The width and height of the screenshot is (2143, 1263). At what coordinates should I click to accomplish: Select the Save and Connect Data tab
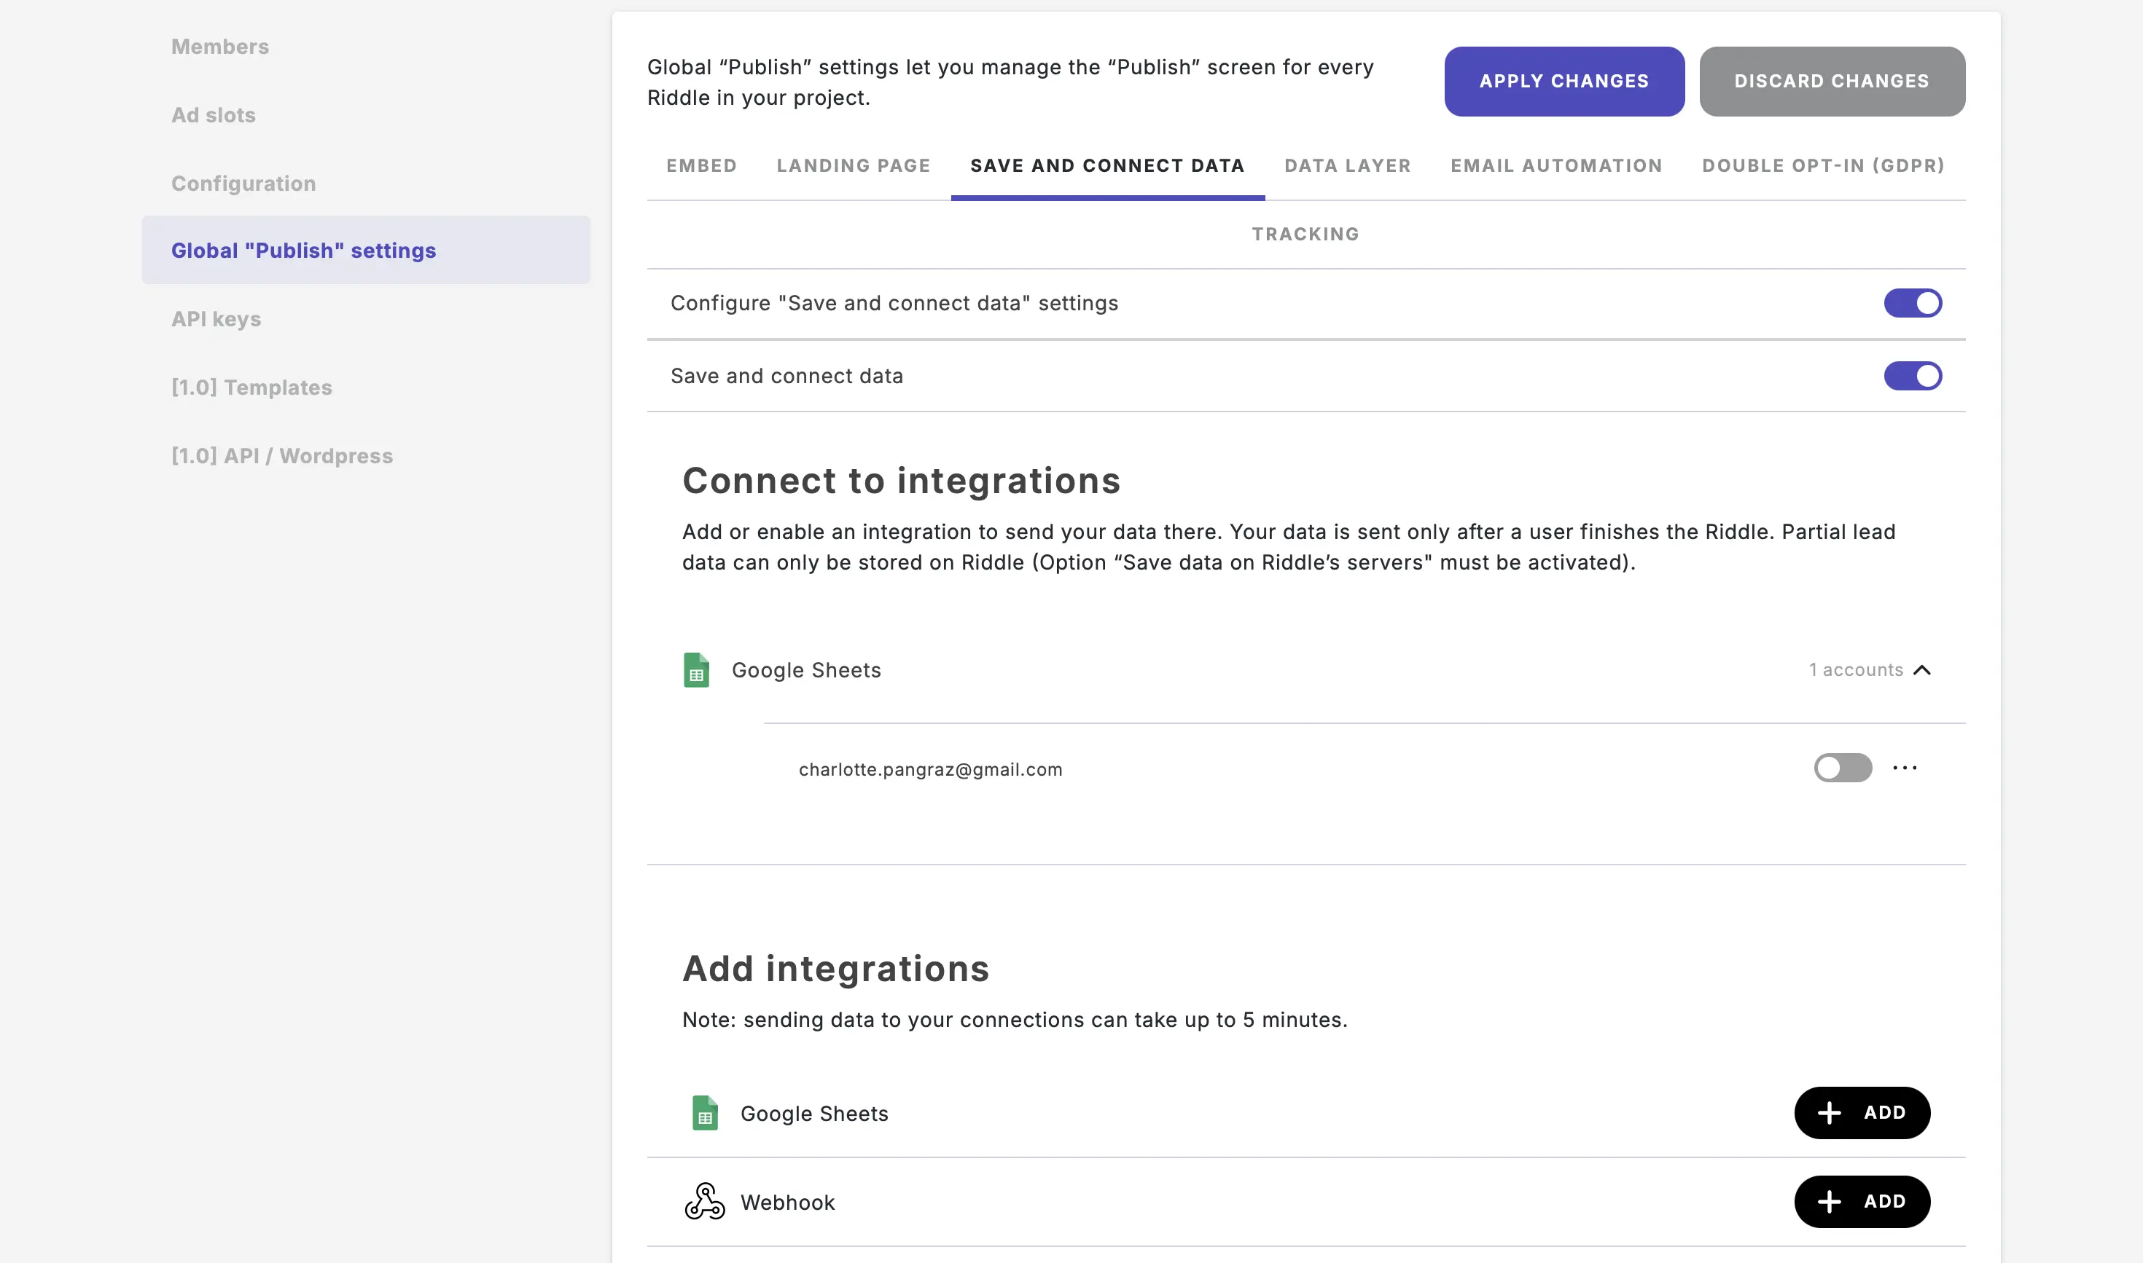point(1107,165)
